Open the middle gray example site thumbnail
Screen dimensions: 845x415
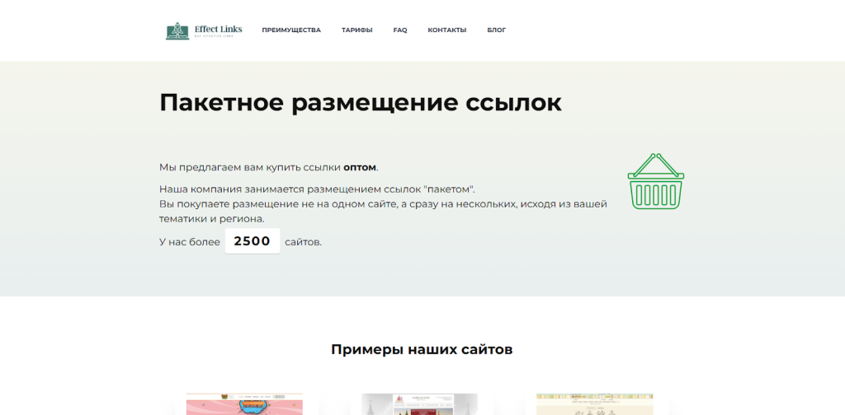coord(419,404)
